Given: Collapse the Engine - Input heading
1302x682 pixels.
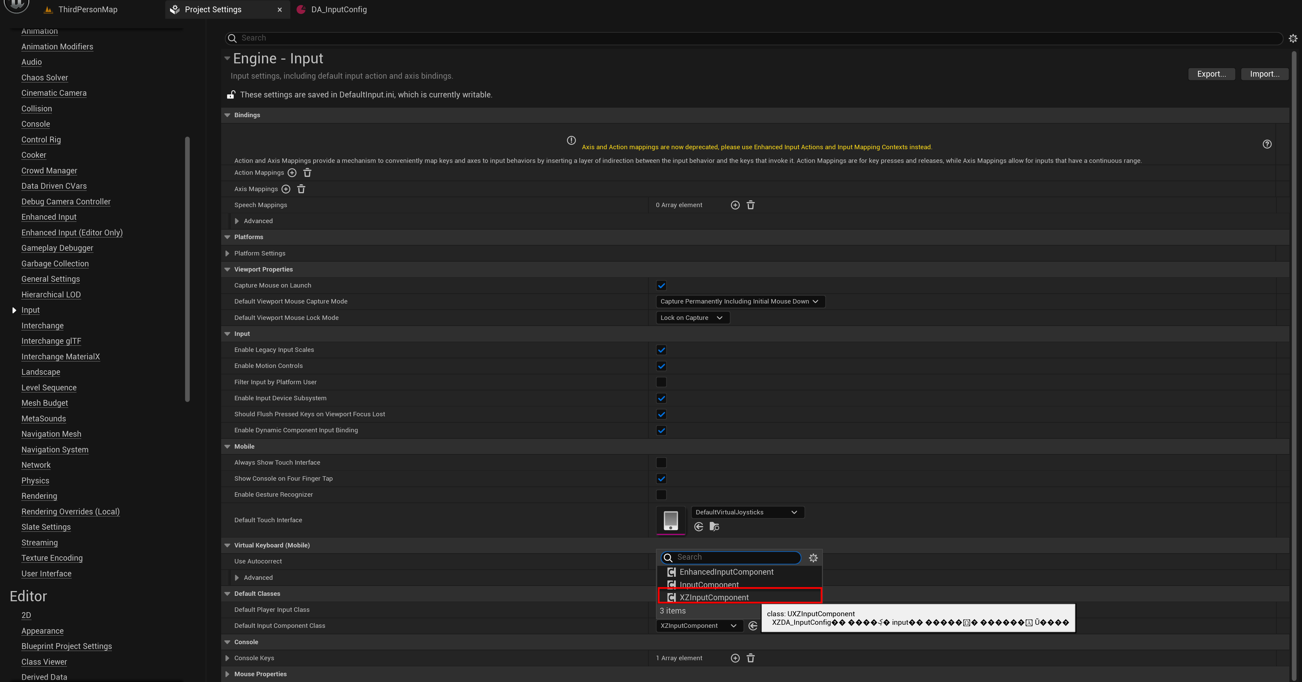Looking at the screenshot, I should point(227,59).
